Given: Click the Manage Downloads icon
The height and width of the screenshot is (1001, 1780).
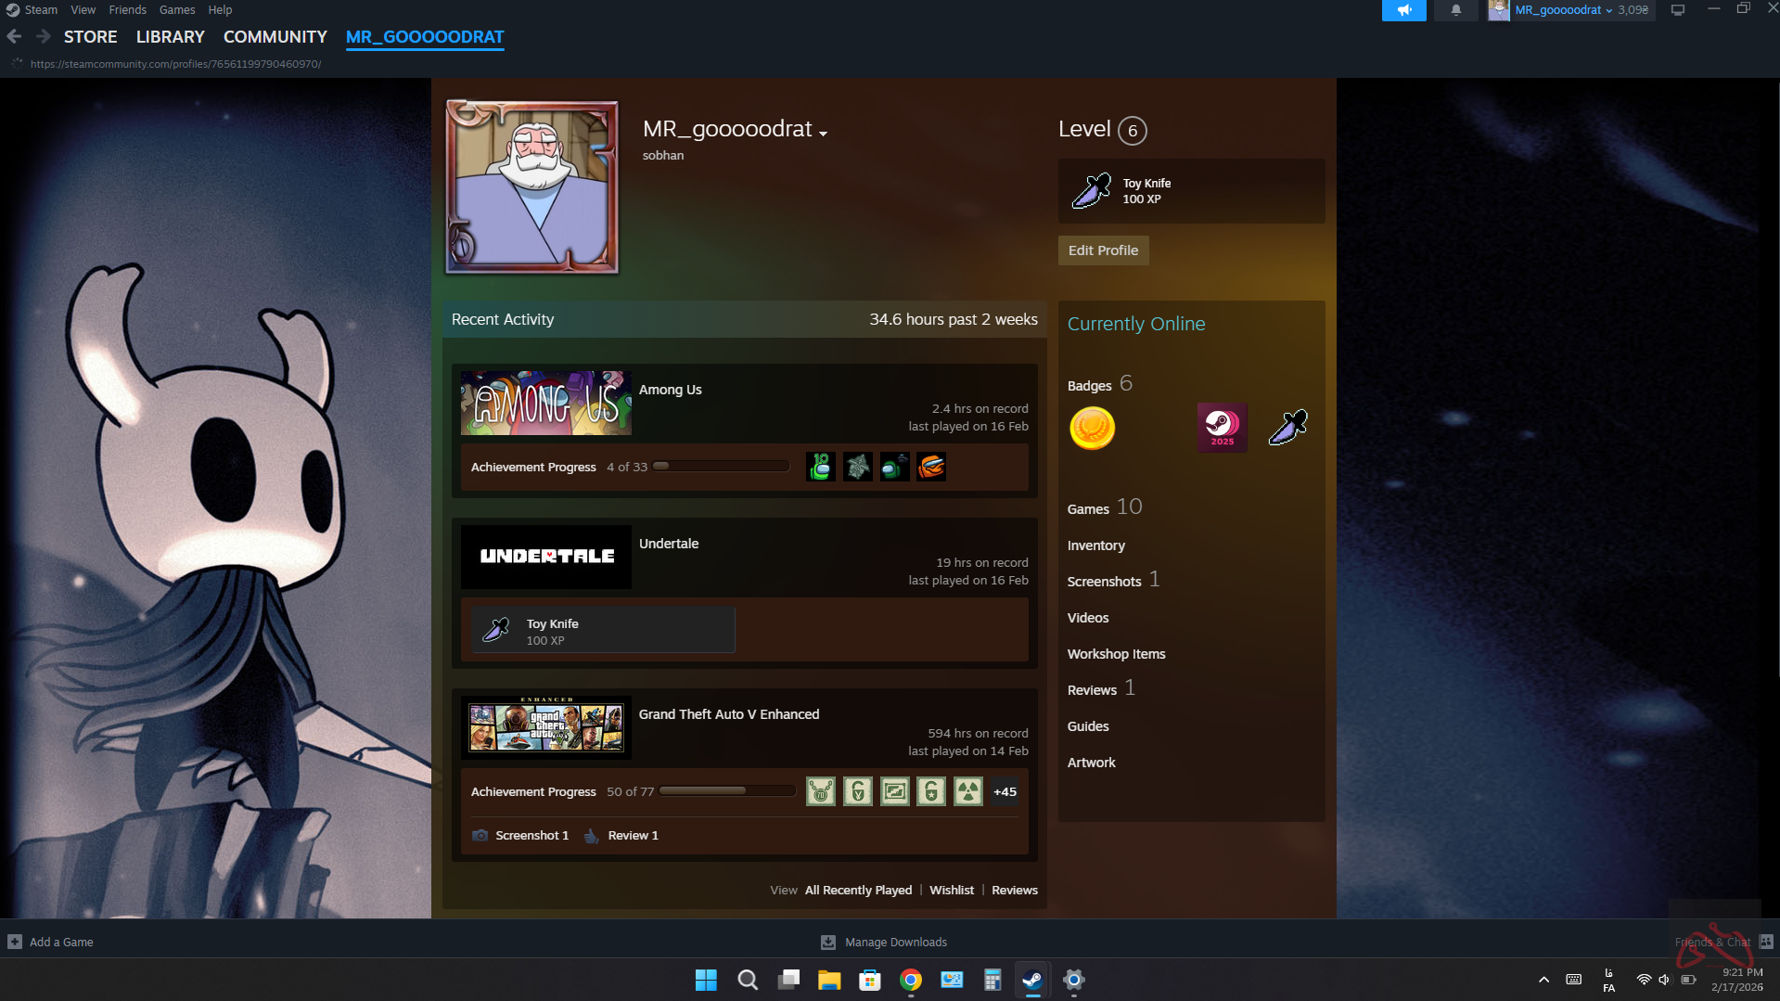Looking at the screenshot, I should point(828,942).
